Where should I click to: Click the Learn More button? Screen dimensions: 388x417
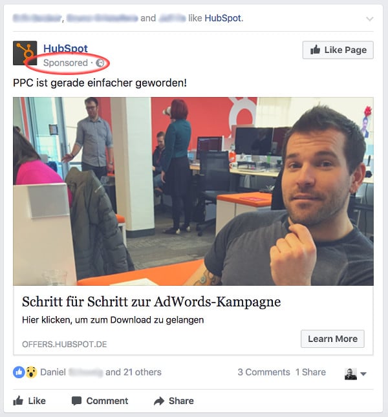coord(332,339)
